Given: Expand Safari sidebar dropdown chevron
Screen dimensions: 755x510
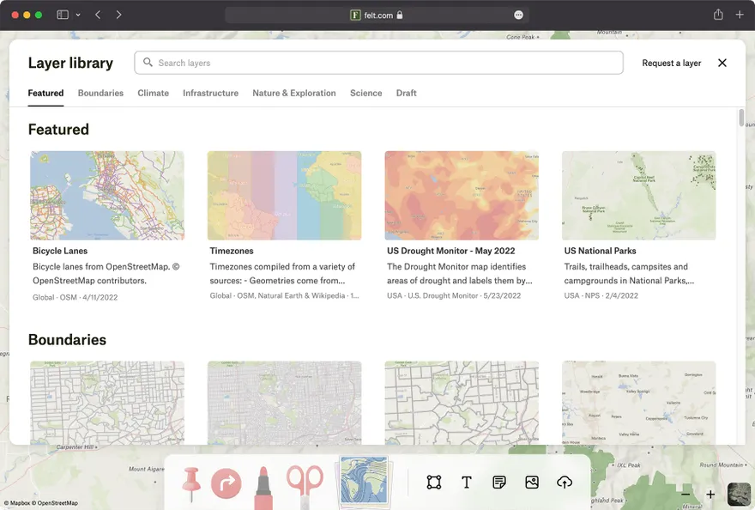Looking at the screenshot, I should pos(78,15).
